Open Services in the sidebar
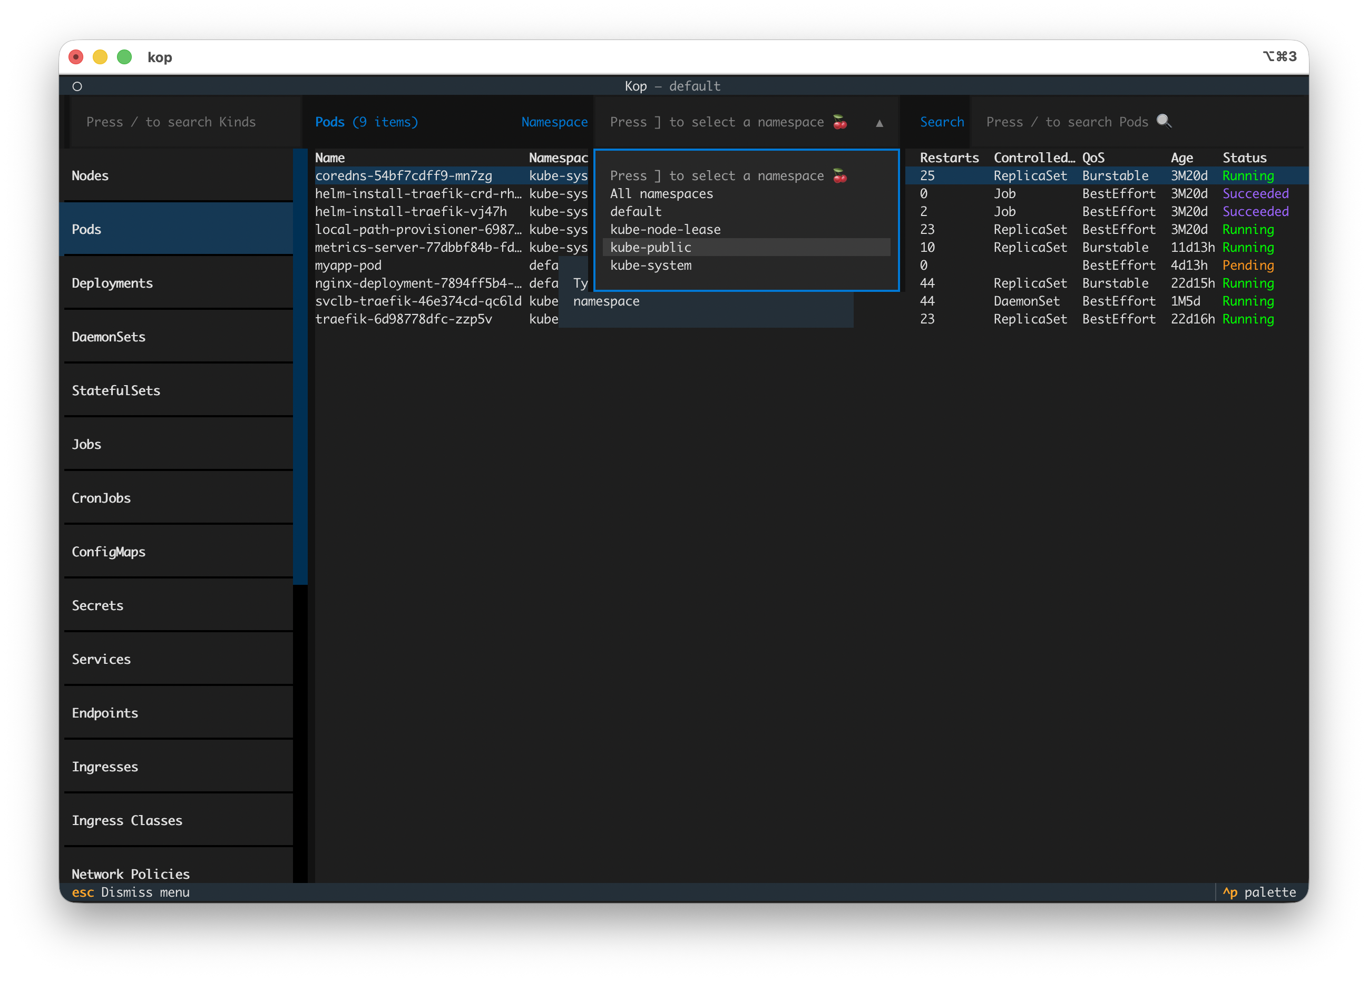 click(179, 659)
